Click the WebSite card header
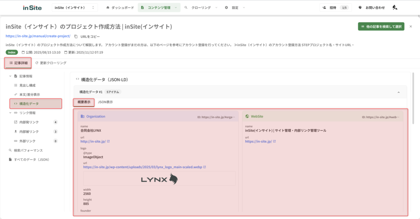Screen dimensions: 420x219 click(x=322, y=117)
